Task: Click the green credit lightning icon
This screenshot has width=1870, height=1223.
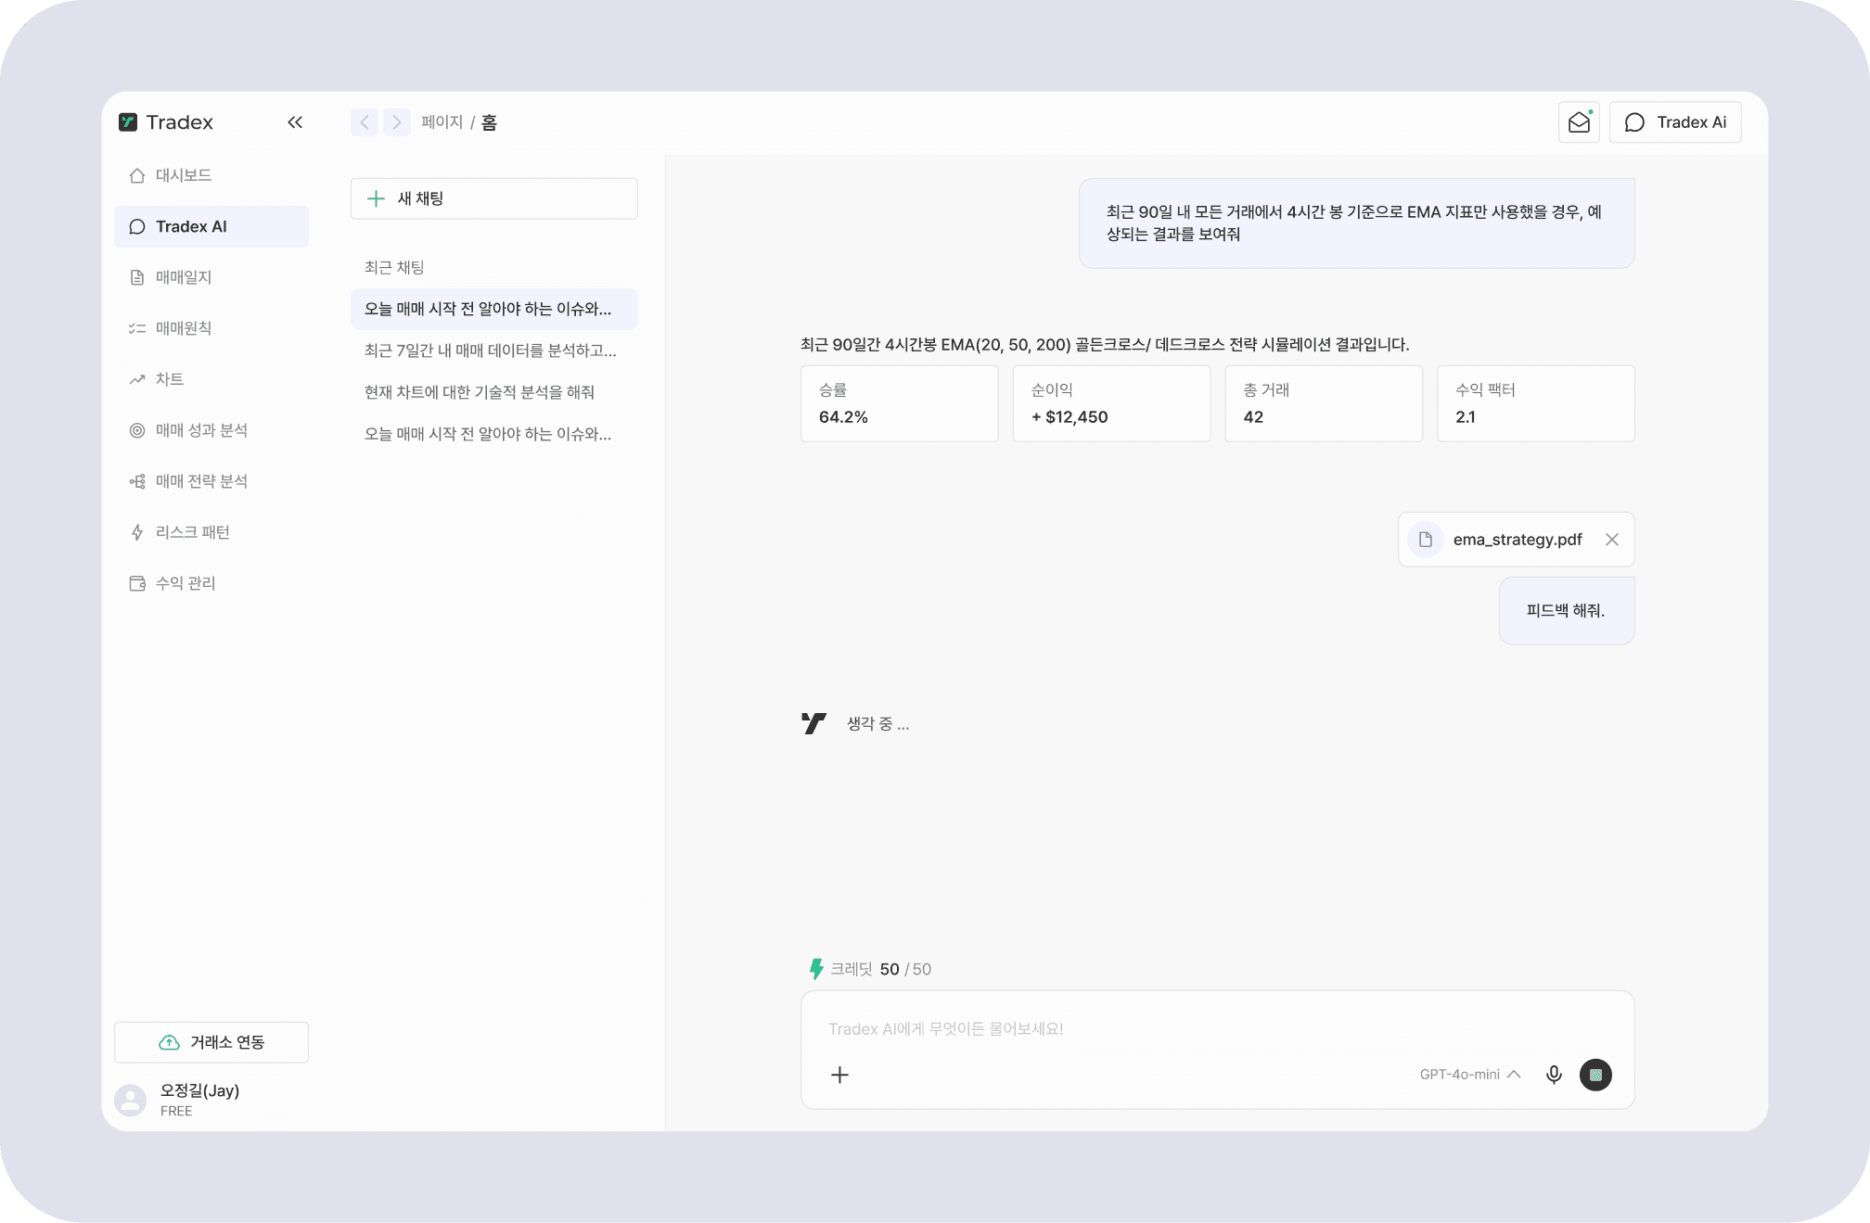Action: pyautogui.click(x=816, y=969)
